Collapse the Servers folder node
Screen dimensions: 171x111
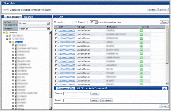tap(10, 42)
